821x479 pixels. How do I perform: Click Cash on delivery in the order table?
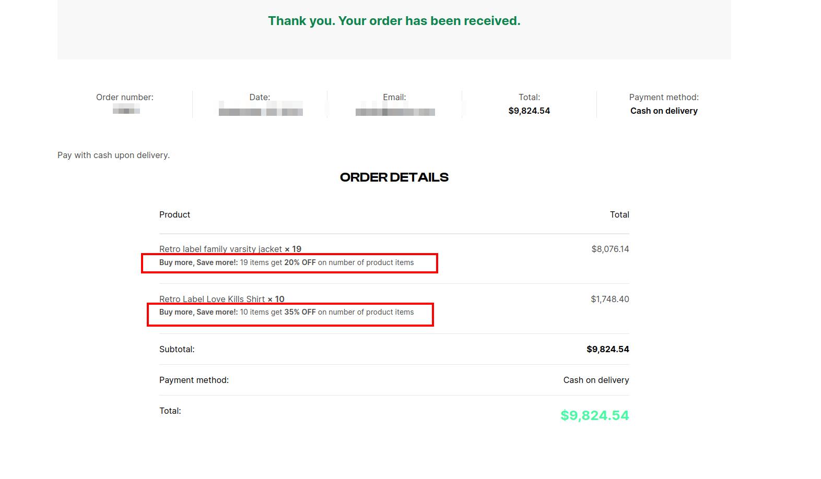pos(596,380)
